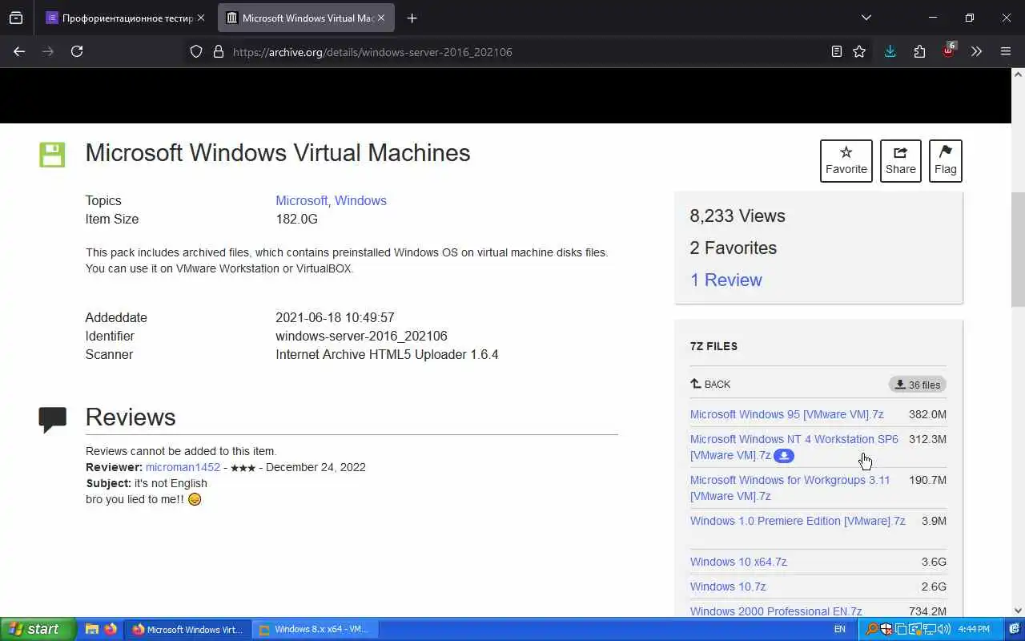This screenshot has height=641, width=1025.
Task: Click the scrollbar up arrow
Action: [x=1018, y=75]
